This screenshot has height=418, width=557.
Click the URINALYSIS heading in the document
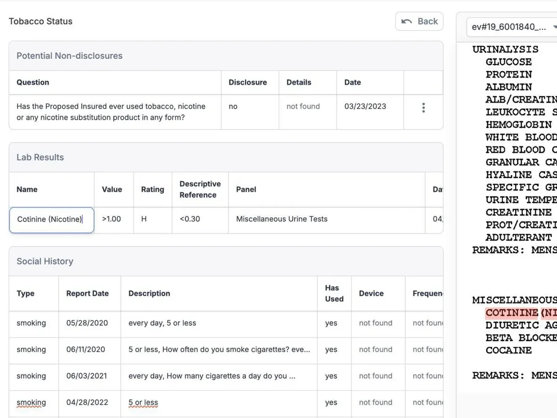(505, 49)
